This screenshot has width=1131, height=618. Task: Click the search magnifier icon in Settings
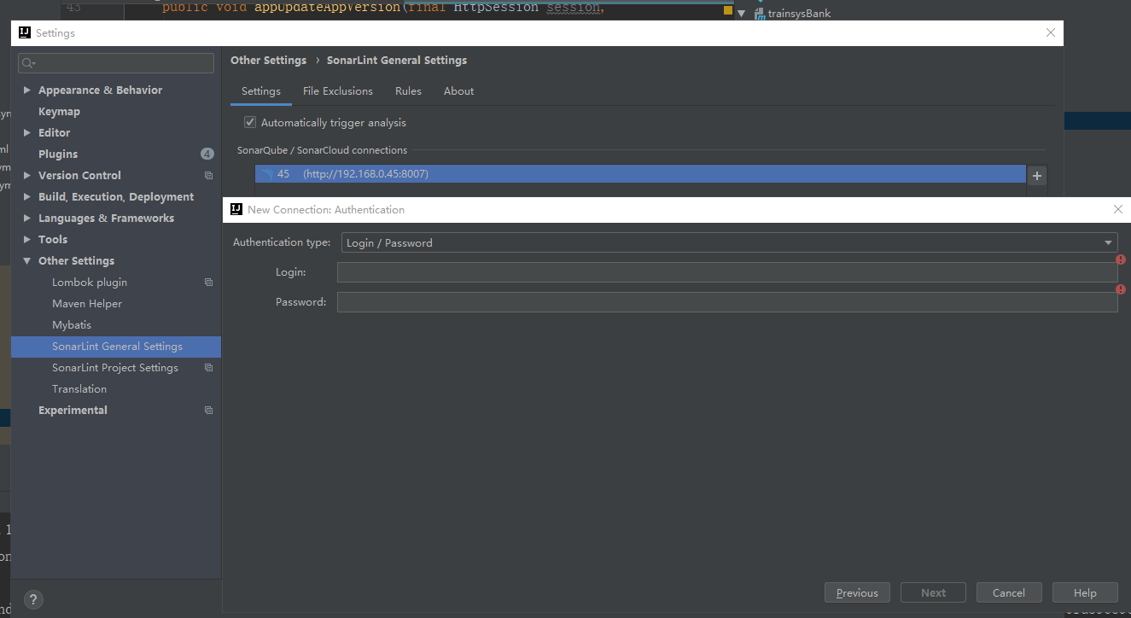tap(28, 63)
